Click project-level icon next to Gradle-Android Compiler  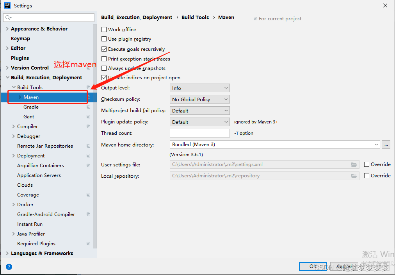coord(89,214)
